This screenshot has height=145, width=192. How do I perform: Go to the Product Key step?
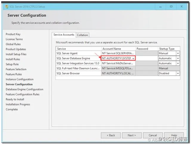click(x=13, y=34)
